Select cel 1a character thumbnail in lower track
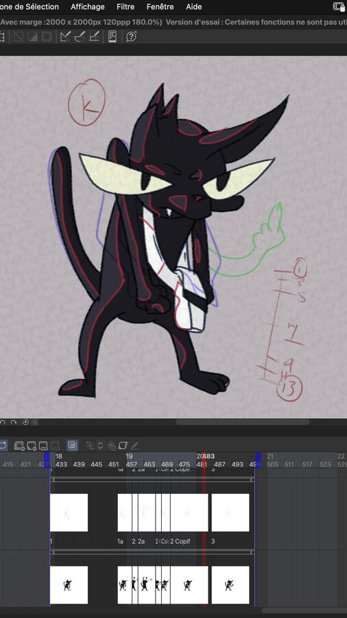 (124, 585)
